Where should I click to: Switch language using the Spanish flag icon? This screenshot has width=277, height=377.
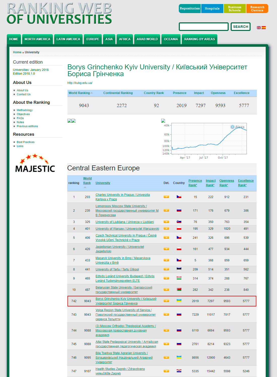coord(264,28)
